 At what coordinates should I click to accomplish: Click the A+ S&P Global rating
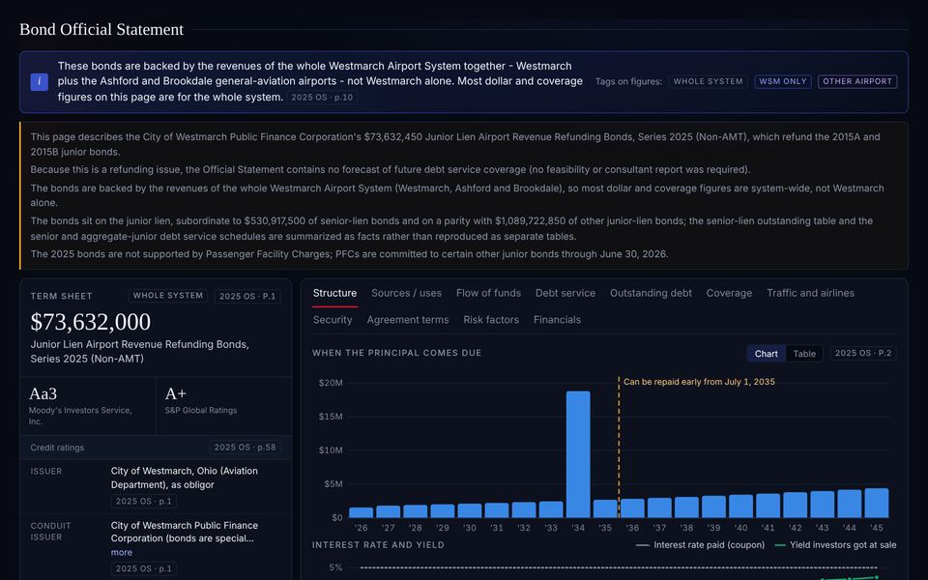point(176,393)
